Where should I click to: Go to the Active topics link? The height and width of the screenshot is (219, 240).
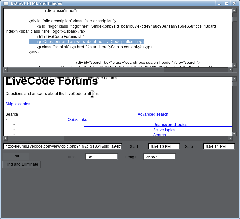(x=164, y=130)
